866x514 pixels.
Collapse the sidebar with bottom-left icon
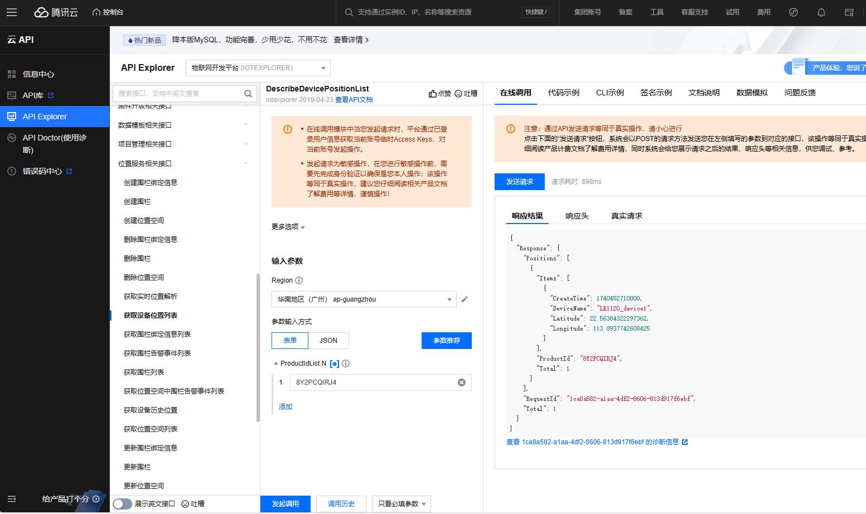[12, 499]
